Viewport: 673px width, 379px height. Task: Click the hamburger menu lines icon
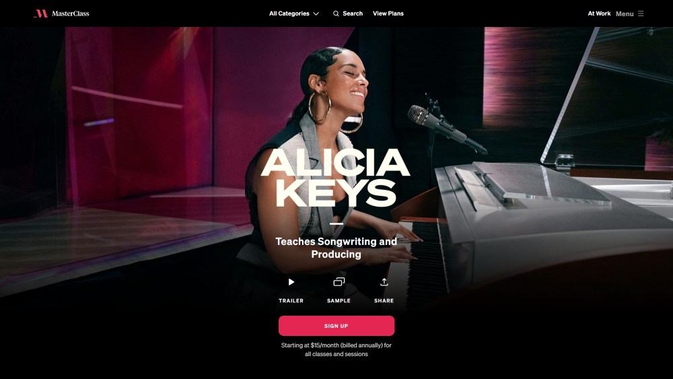pos(641,13)
